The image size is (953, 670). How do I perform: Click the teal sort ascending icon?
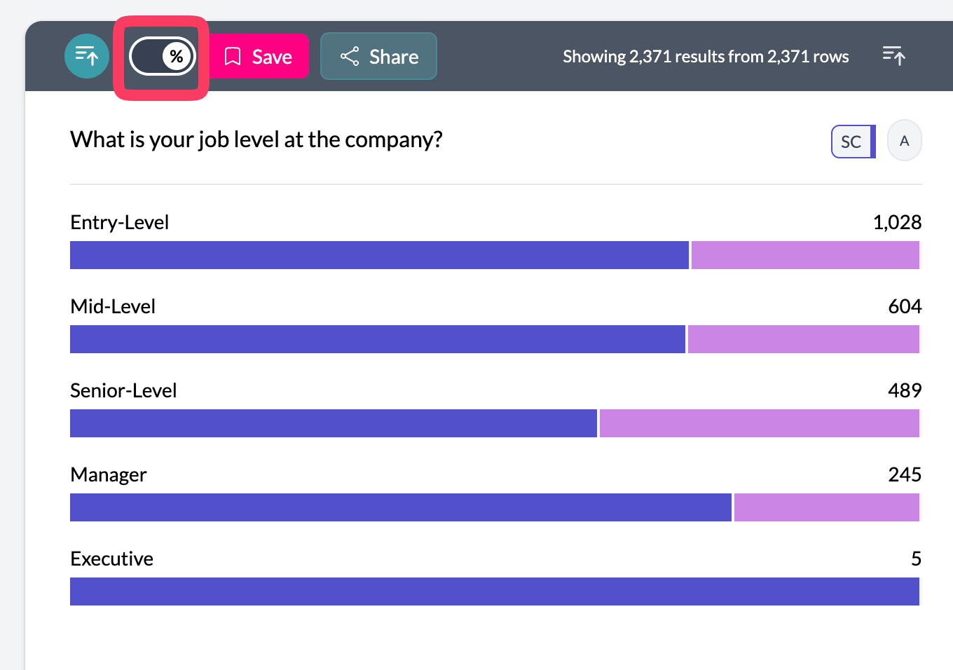click(x=87, y=56)
